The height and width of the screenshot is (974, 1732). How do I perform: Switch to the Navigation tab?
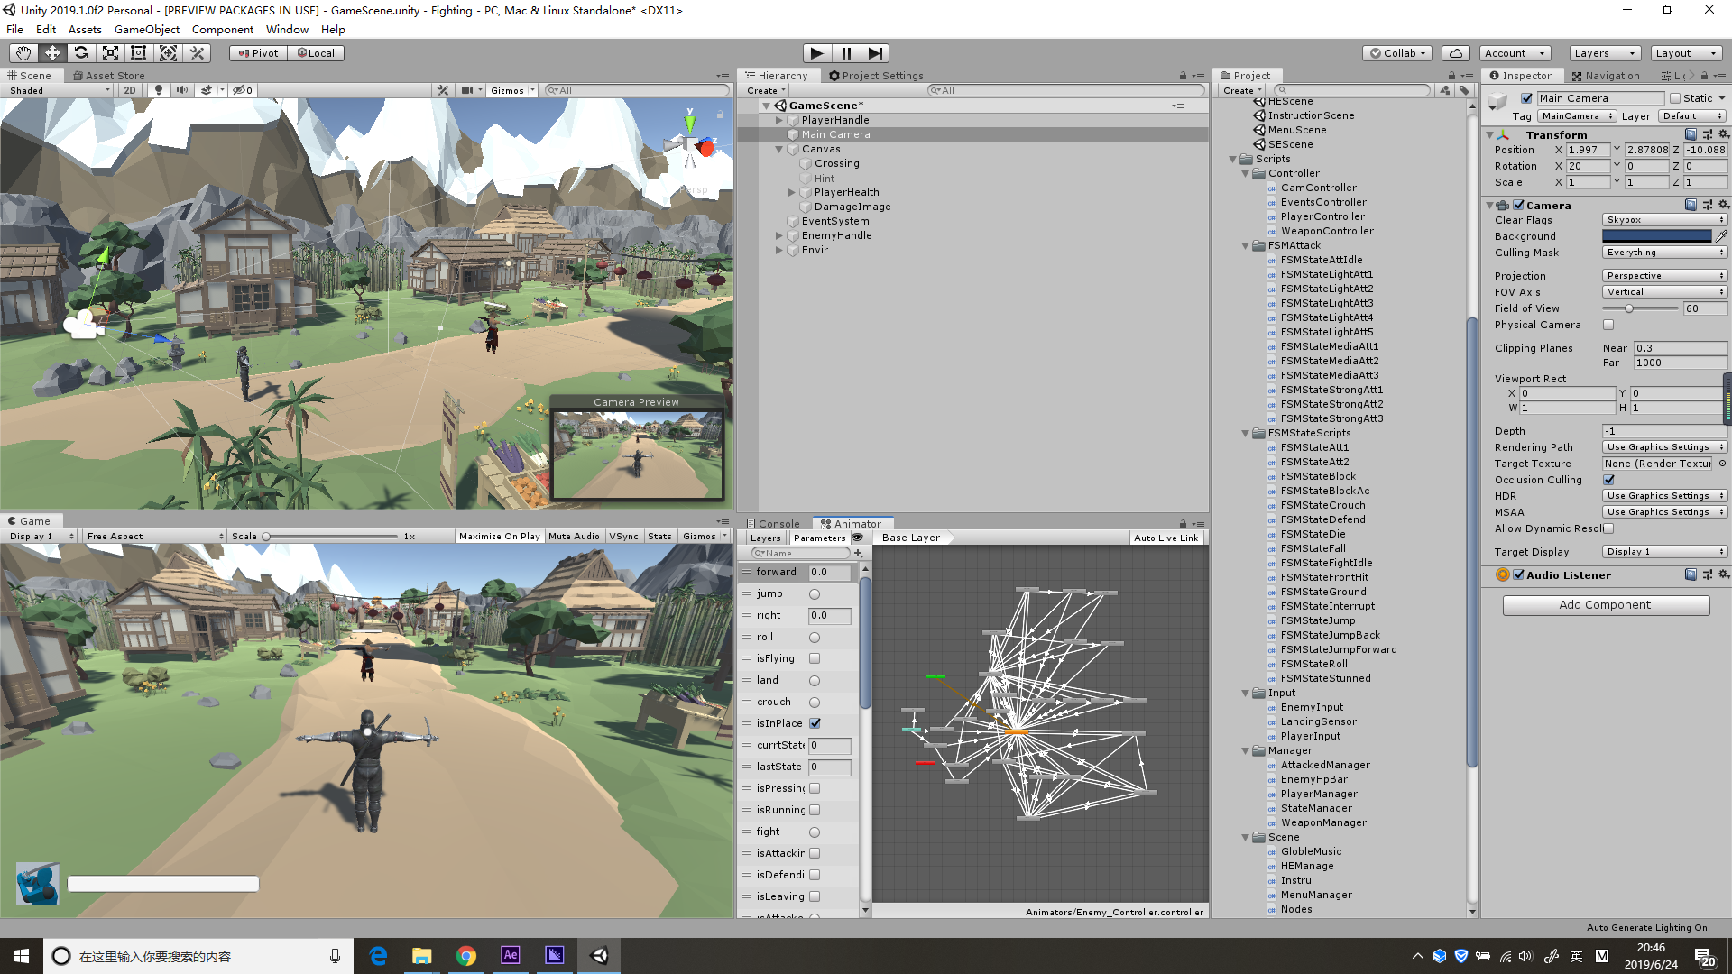(x=1606, y=76)
